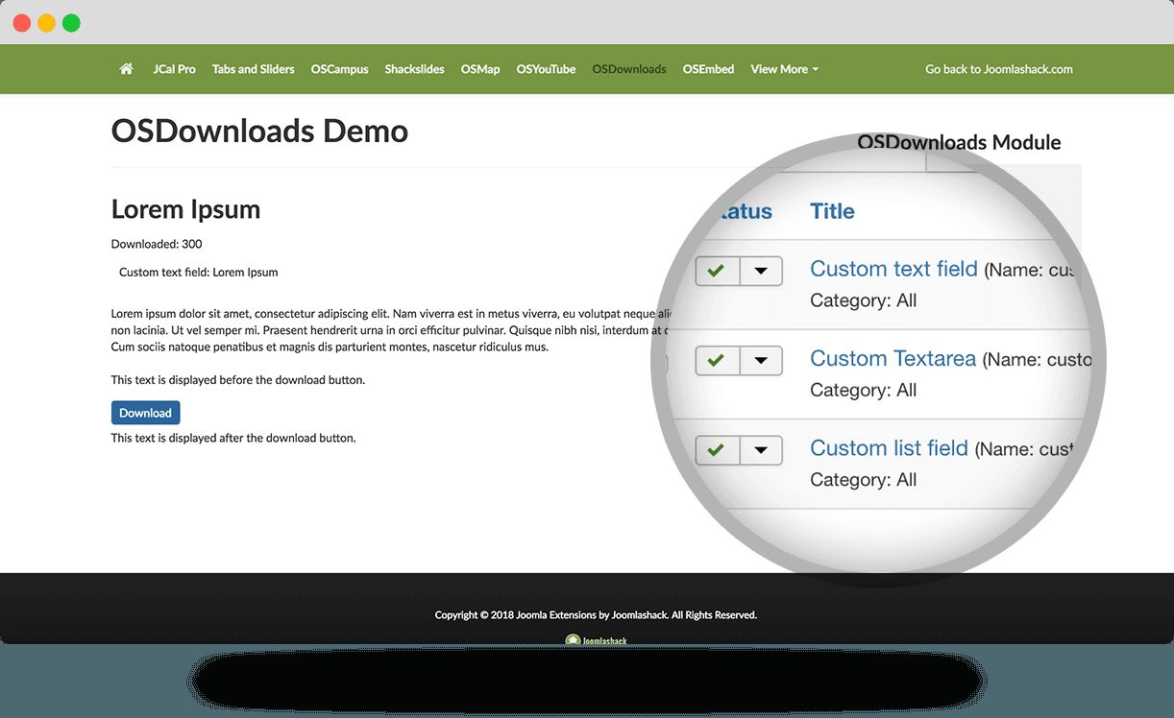Image resolution: width=1174 pixels, height=718 pixels.
Task: Open the Custom Textarea link
Action: click(893, 359)
